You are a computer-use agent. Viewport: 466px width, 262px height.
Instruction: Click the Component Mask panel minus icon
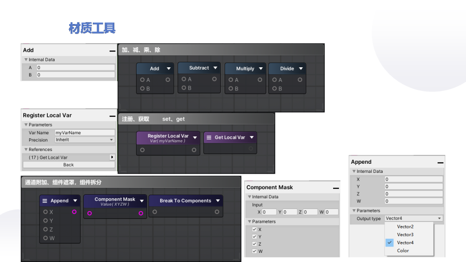[x=336, y=188]
